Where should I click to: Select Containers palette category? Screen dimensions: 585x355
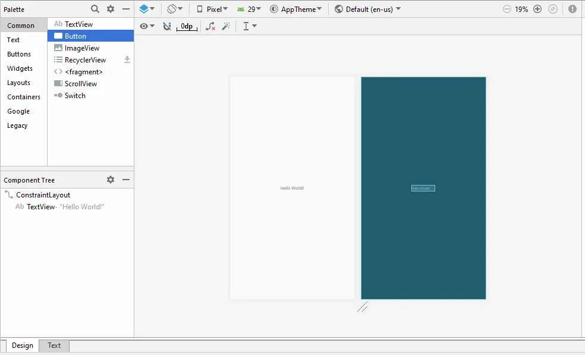click(24, 97)
